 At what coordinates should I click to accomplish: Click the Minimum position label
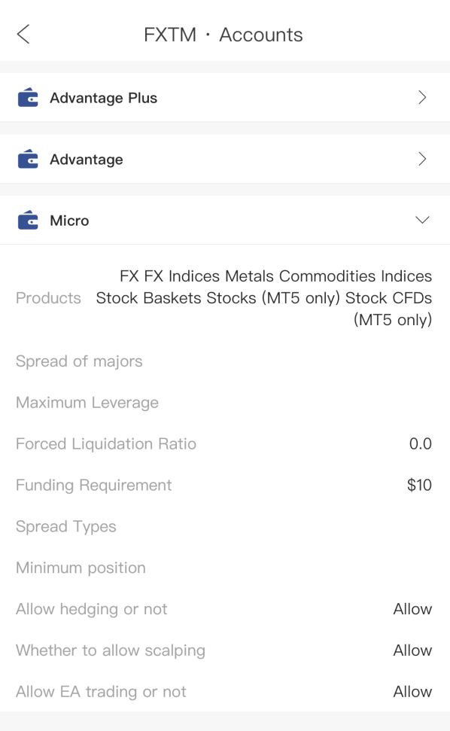click(x=81, y=568)
